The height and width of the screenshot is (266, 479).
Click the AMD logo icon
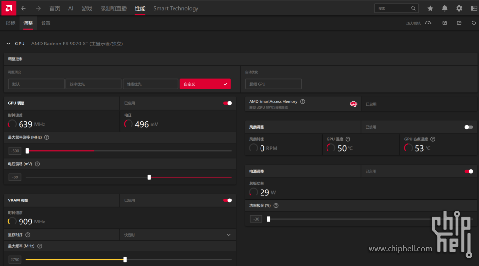pyautogui.click(x=9, y=8)
